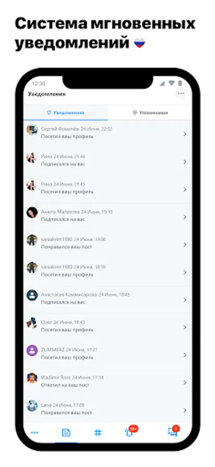The height and width of the screenshot is (467, 215).
Task: Tap Анюта Малахова's round avatar
Action: 32,213
